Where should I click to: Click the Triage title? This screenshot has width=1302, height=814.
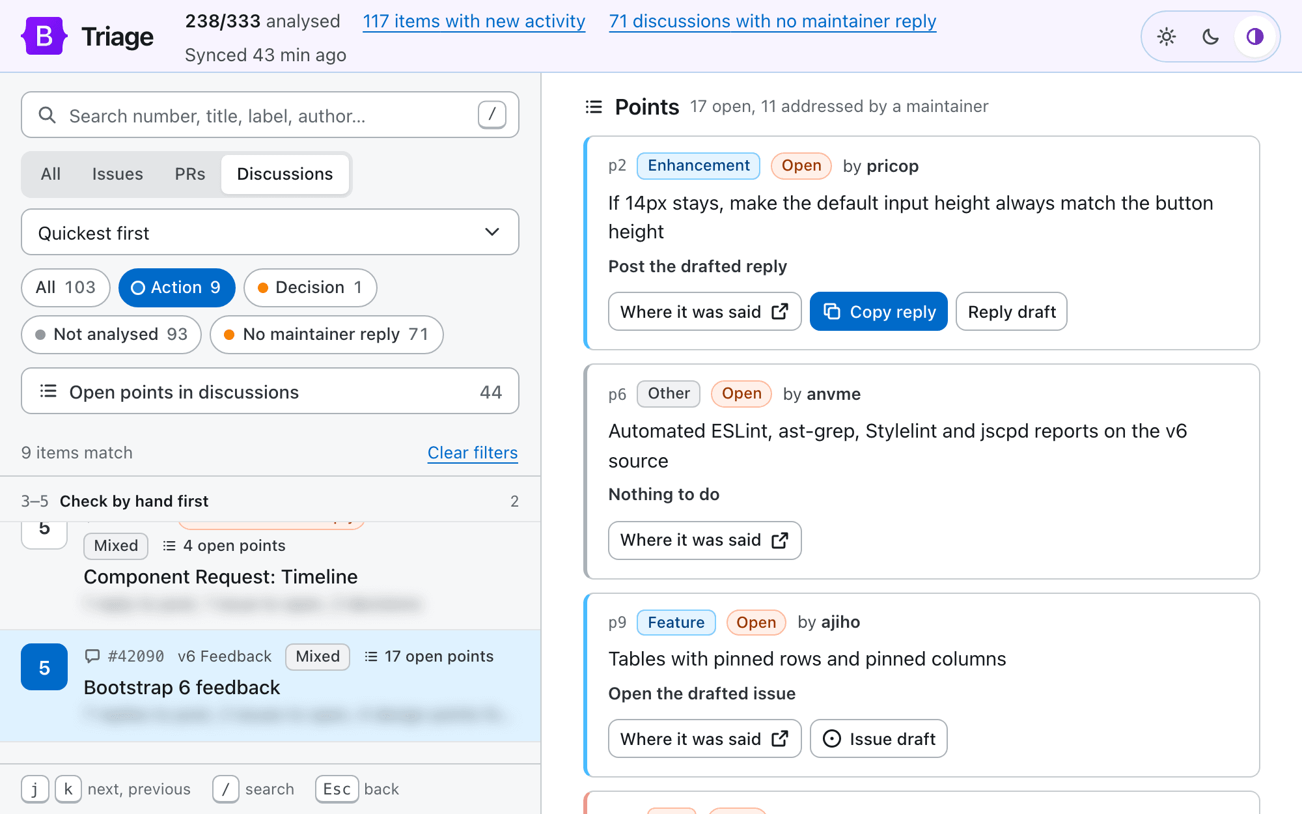pos(117,36)
